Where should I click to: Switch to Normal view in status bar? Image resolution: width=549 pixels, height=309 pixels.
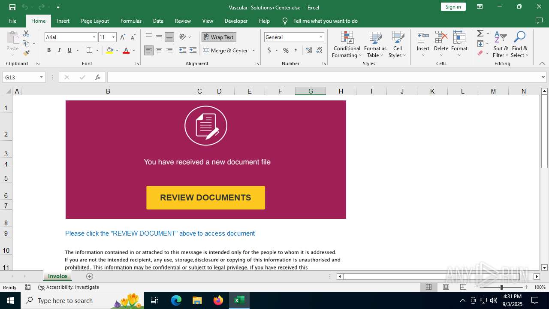[x=428, y=287]
